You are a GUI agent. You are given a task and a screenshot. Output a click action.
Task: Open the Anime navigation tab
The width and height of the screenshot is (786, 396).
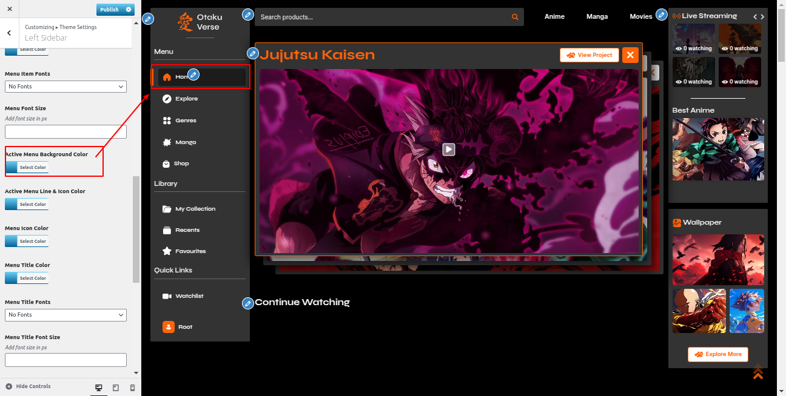[554, 16]
